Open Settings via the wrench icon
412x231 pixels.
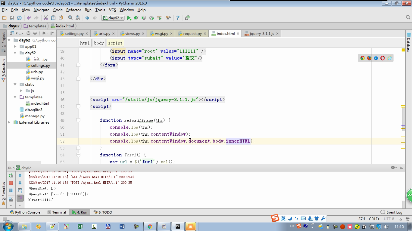(x=169, y=18)
